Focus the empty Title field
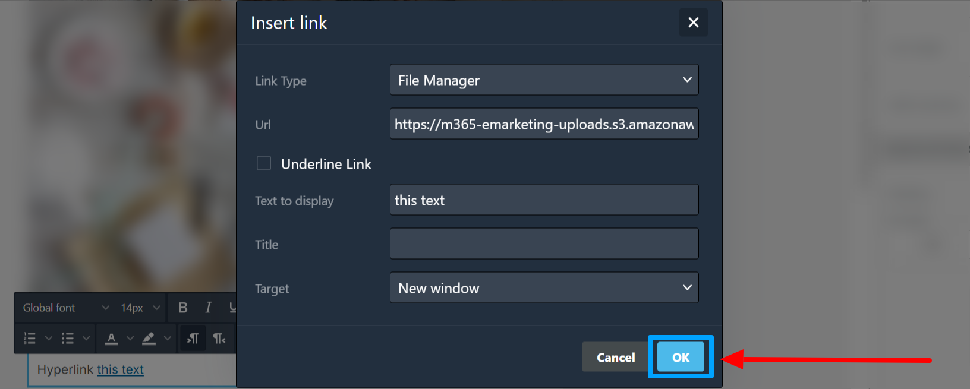This screenshot has height=389, width=970. pyautogui.click(x=544, y=244)
